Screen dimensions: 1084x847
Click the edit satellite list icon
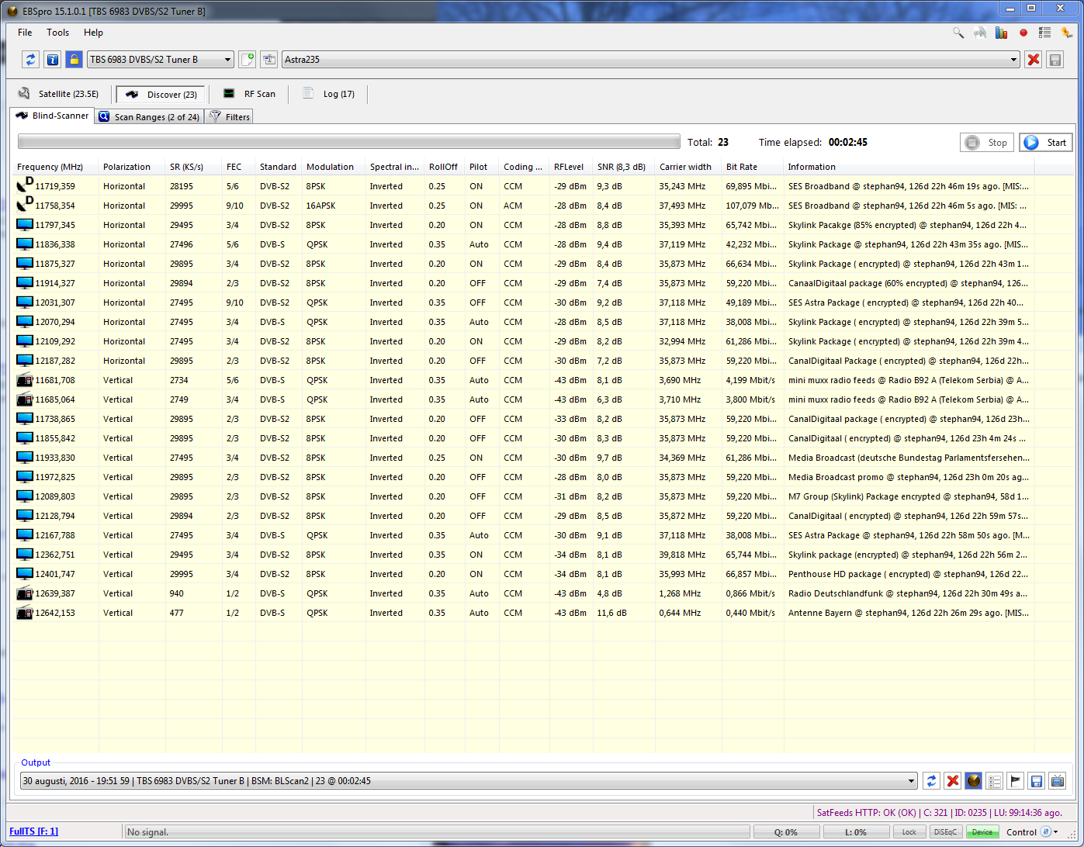[x=269, y=60]
